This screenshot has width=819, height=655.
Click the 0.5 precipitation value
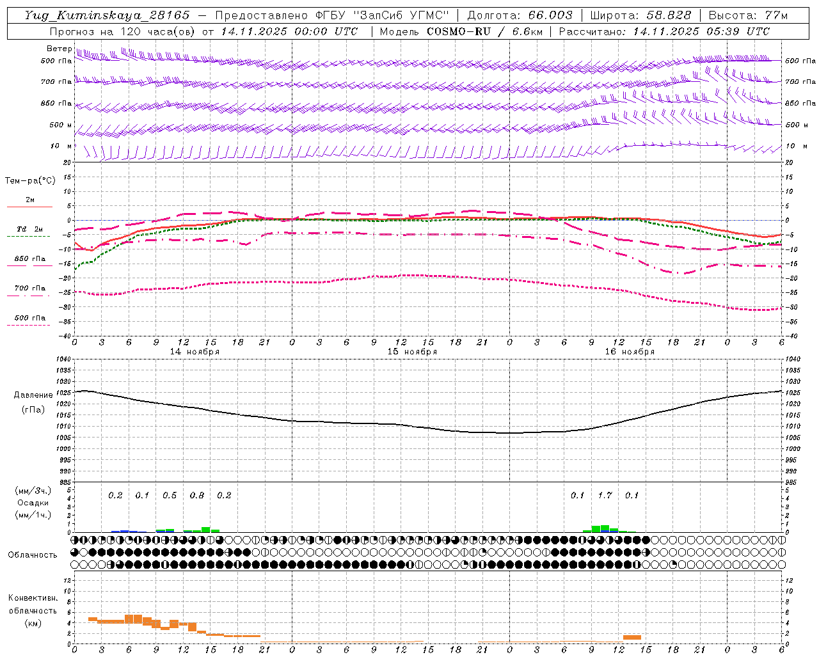(x=170, y=495)
